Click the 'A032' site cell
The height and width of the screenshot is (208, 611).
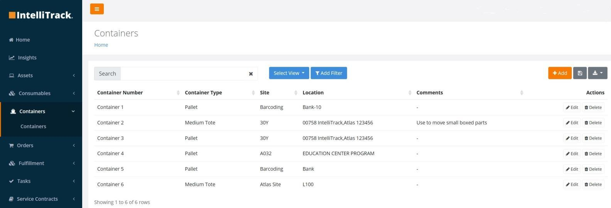[266, 153]
